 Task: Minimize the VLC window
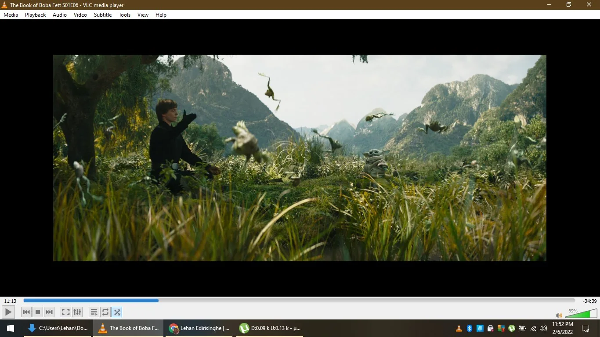549,5
